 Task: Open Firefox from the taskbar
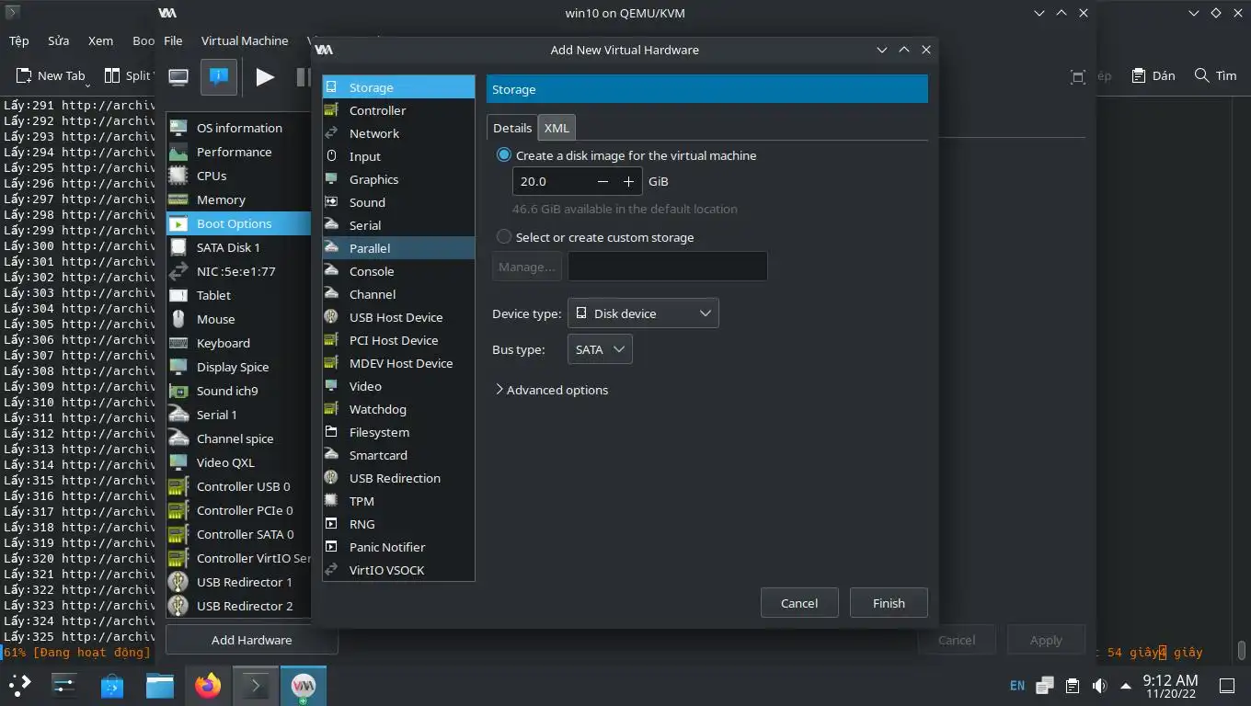tap(208, 686)
